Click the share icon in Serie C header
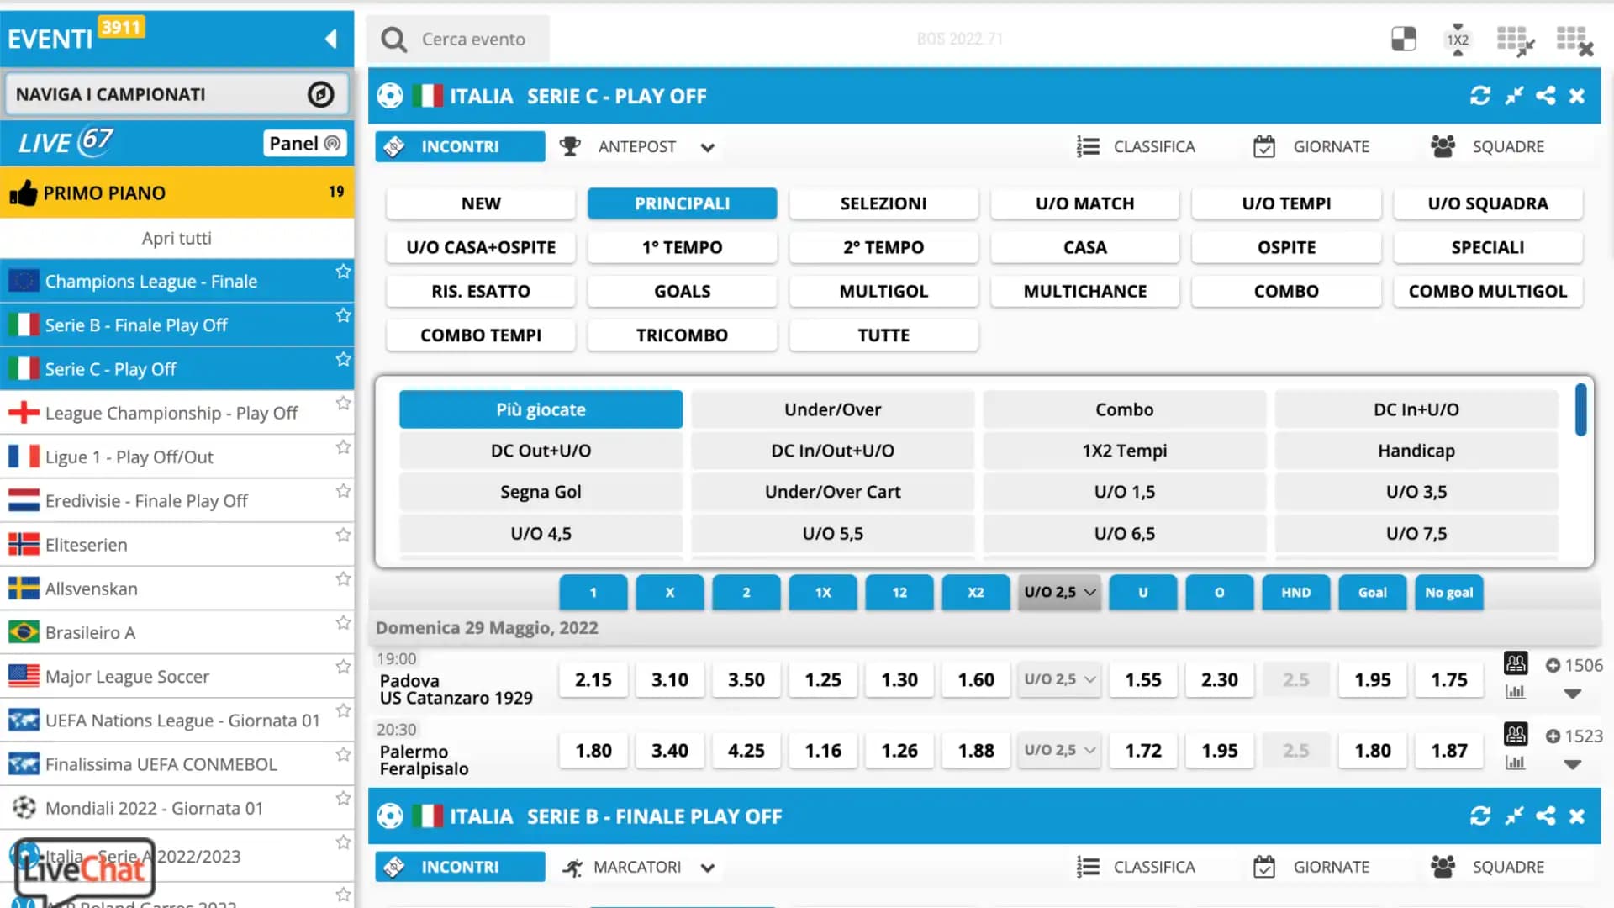1614x908 pixels. tap(1545, 96)
